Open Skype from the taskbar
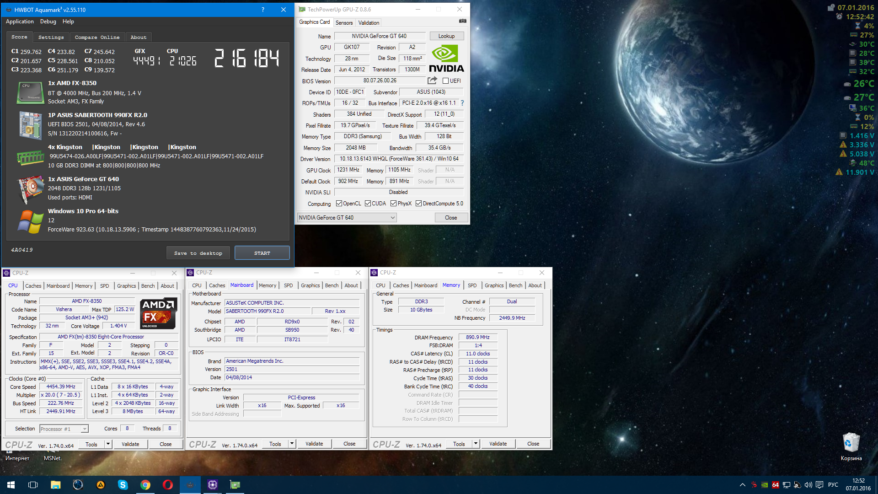878x494 pixels. (123, 485)
